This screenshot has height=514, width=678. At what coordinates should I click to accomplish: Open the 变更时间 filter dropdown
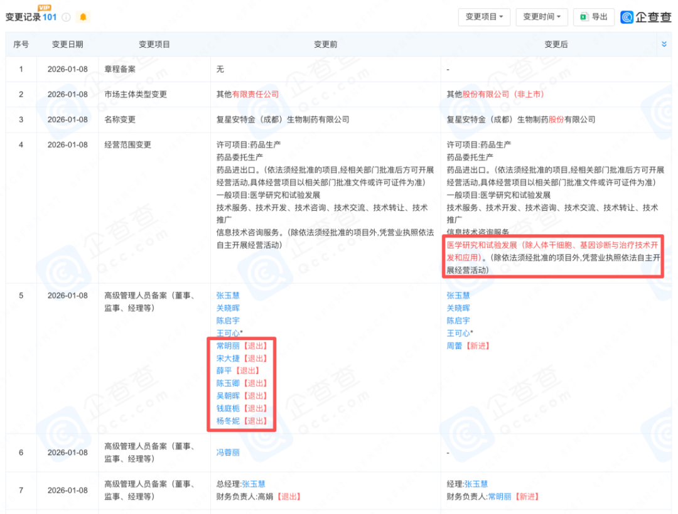(542, 17)
